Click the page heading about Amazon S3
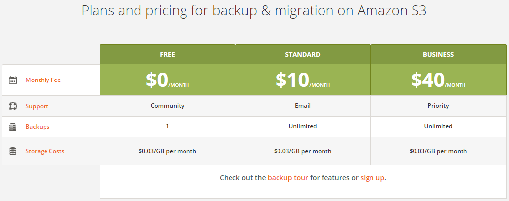 pos(254,11)
